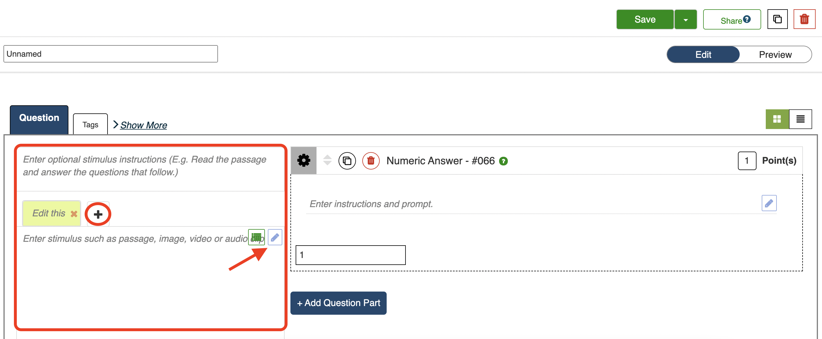822x339 pixels.
Task: Switch to Preview mode
Action: click(x=775, y=55)
